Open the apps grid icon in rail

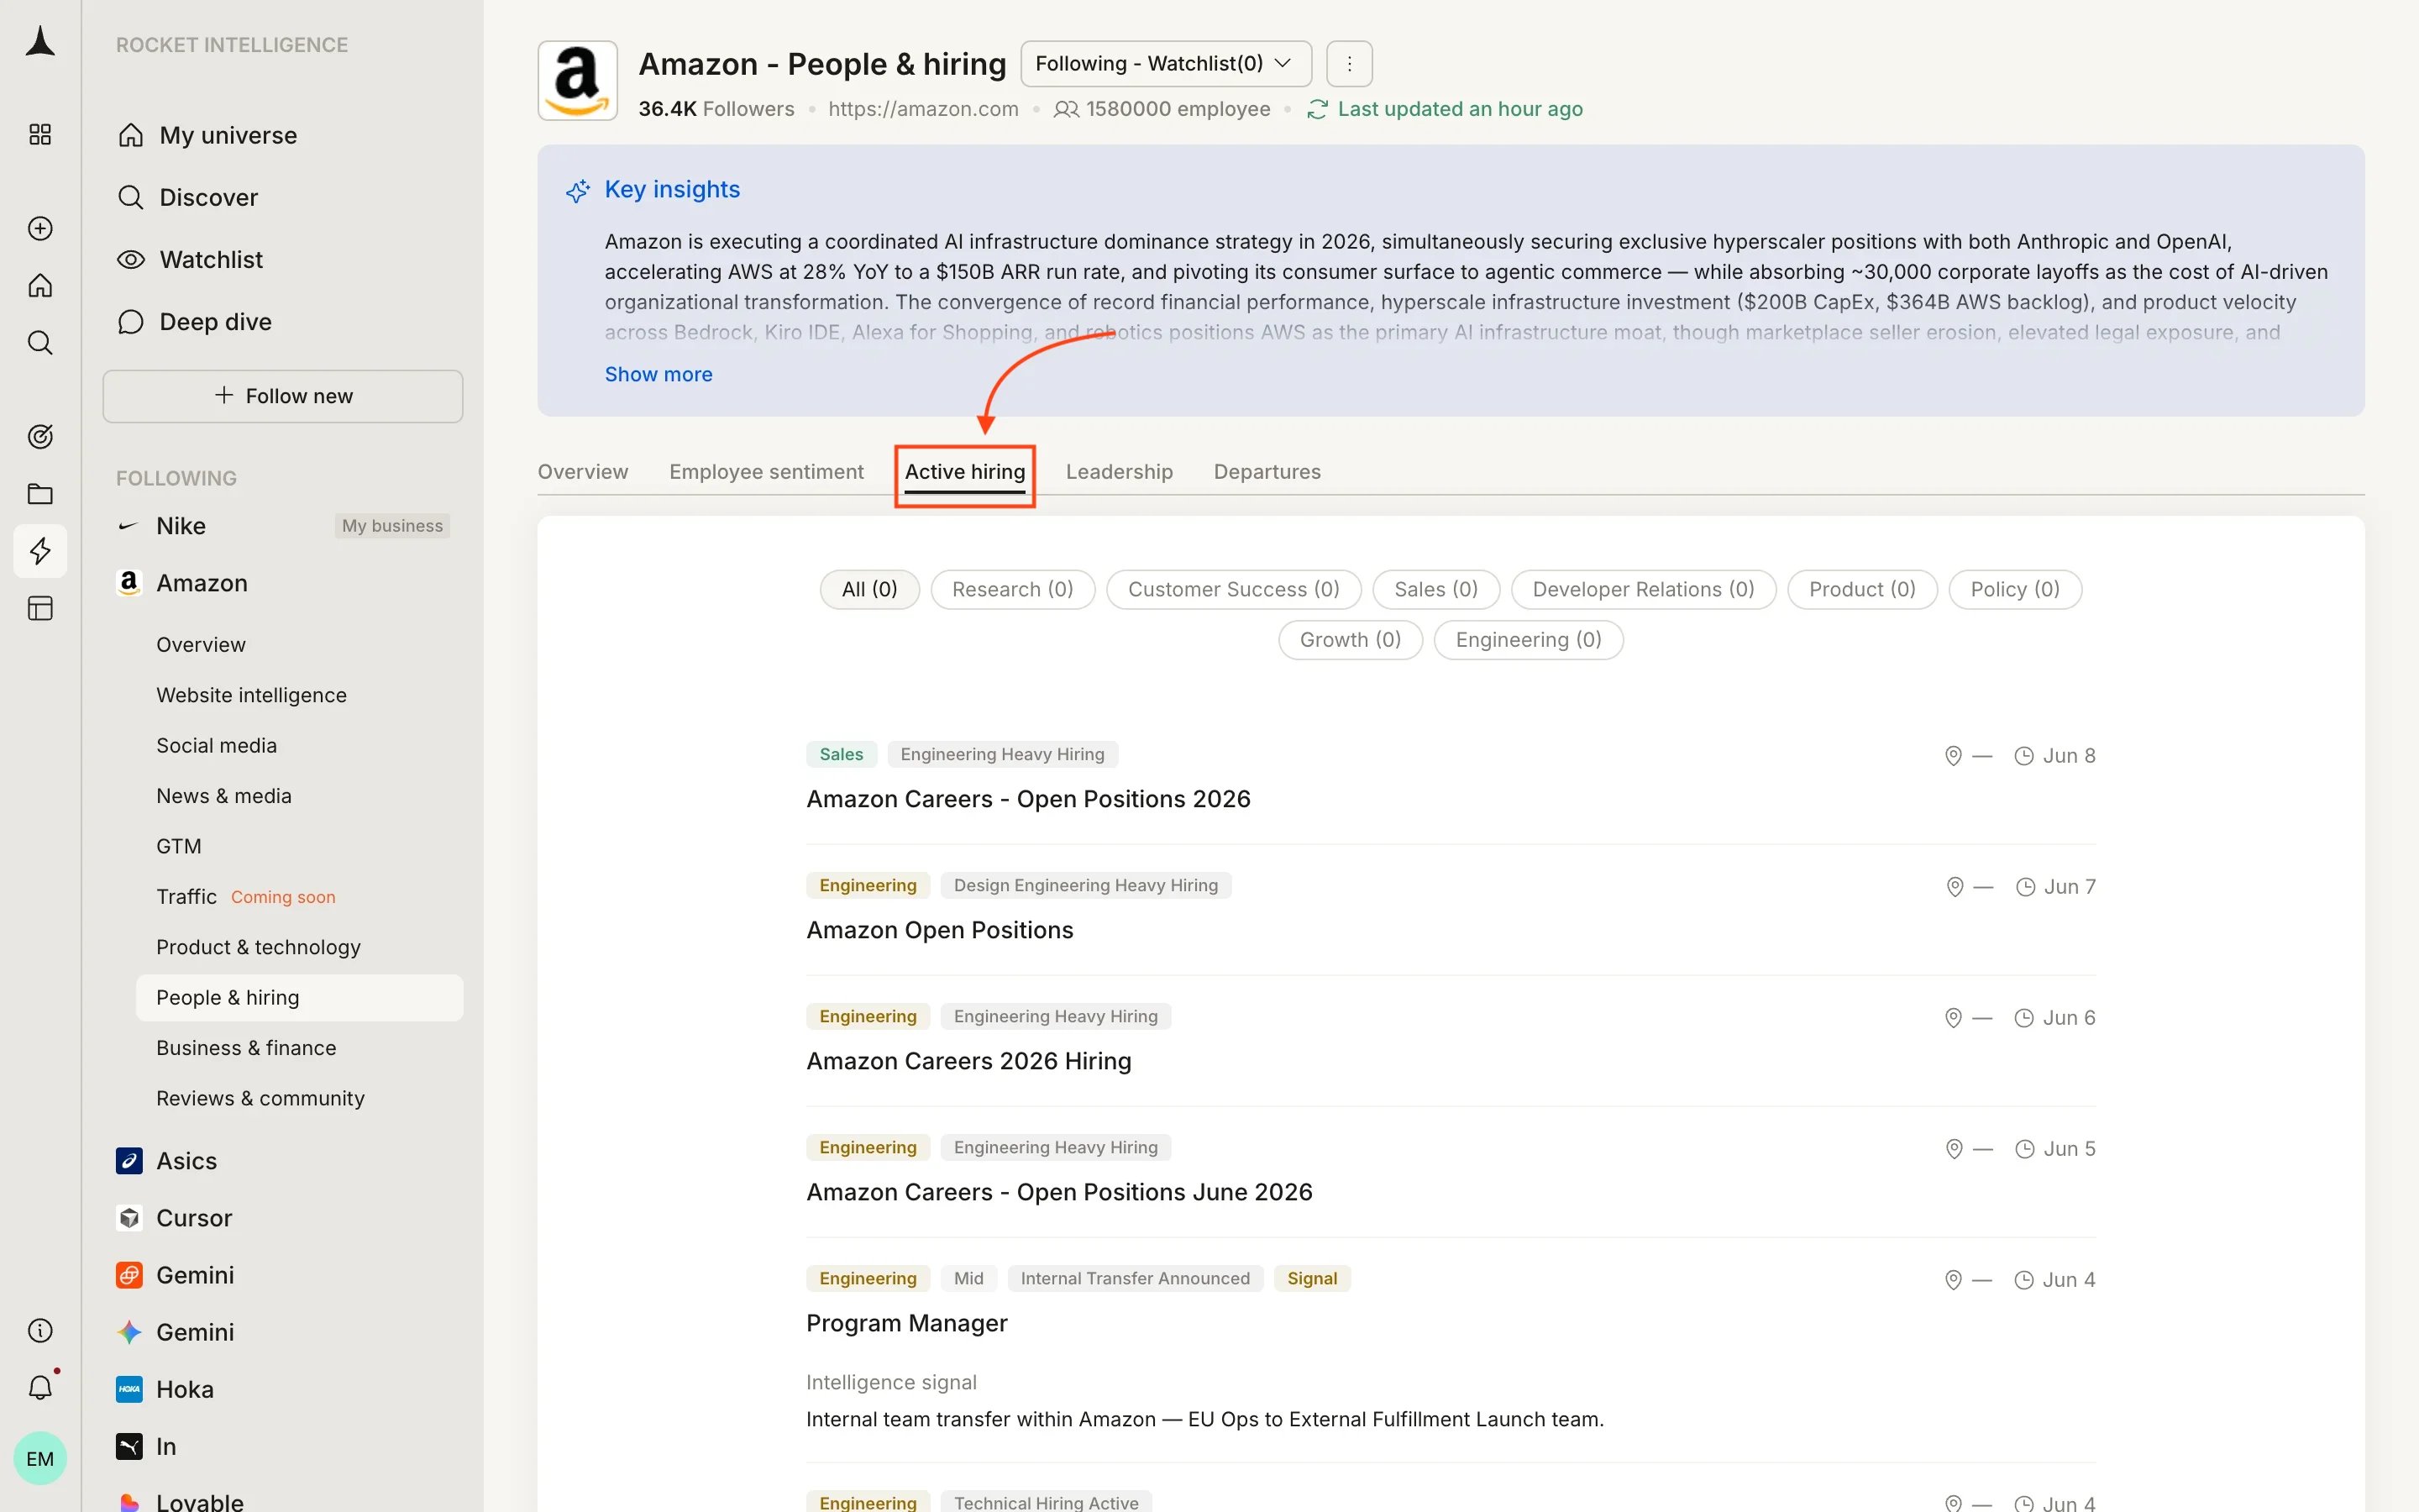[40, 135]
